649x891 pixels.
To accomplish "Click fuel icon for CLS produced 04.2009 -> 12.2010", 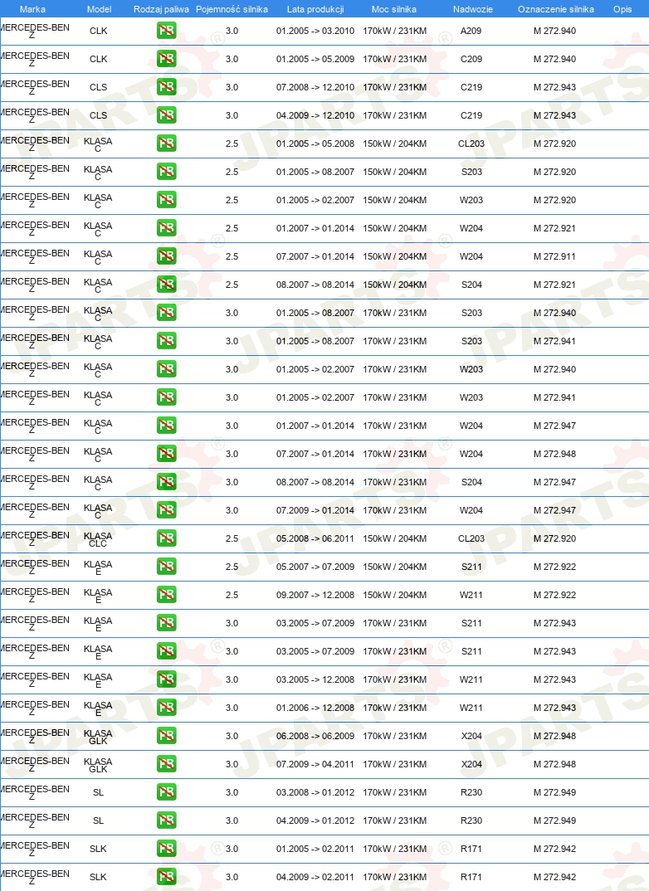I will [167, 115].
